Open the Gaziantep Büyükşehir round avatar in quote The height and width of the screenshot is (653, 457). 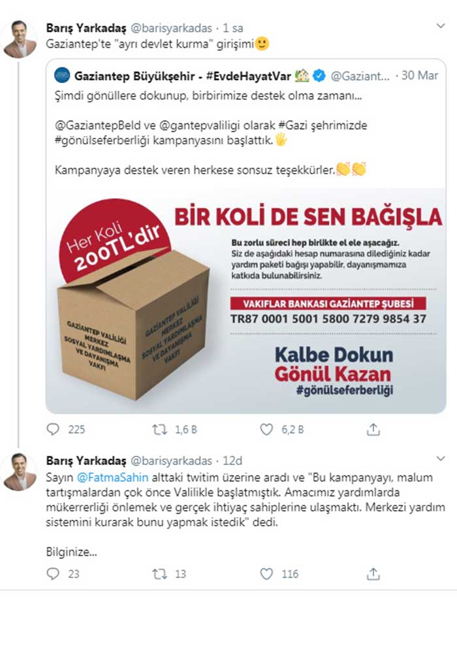(x=62, y=75)
